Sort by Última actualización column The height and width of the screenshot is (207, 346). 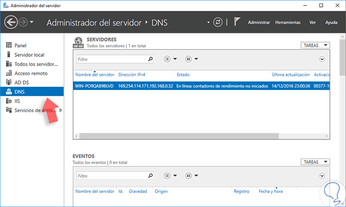point(291,75)
